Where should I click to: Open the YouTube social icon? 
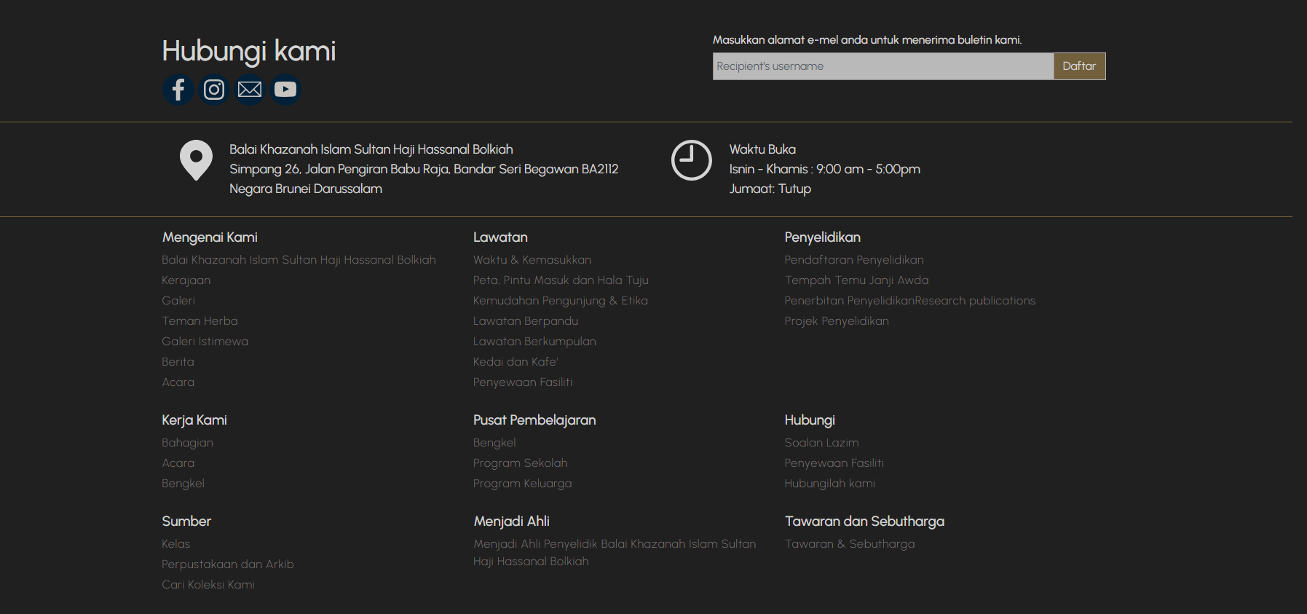285,90
